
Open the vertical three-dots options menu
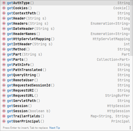130,128
